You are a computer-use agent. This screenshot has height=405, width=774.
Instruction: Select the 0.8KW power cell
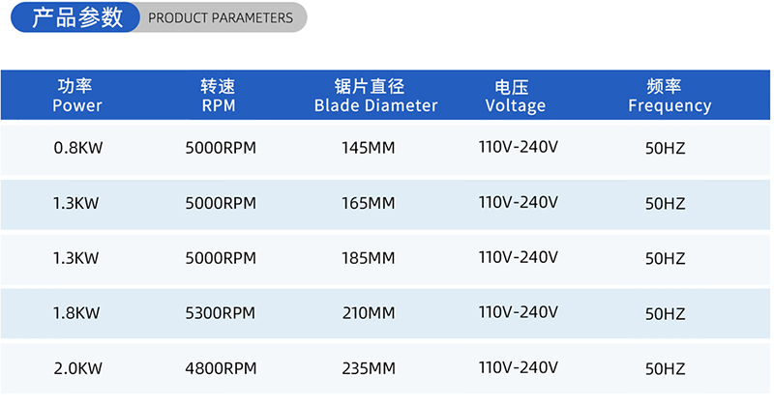point(76,149)
